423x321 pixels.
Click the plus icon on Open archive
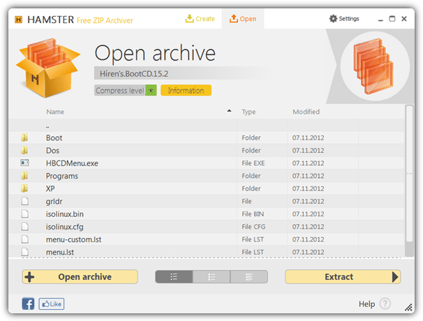[29, 277]
